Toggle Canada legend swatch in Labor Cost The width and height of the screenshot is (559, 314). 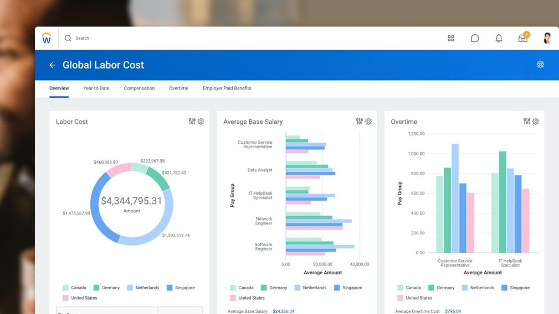pyautogui.click(x=65, y=288)
